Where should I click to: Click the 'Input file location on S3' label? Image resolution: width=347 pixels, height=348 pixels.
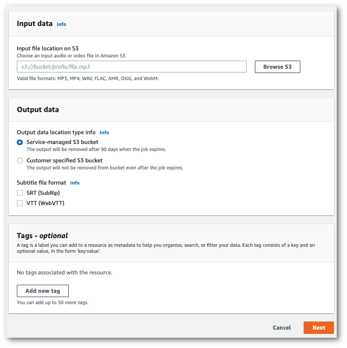[x=48, y=49]
